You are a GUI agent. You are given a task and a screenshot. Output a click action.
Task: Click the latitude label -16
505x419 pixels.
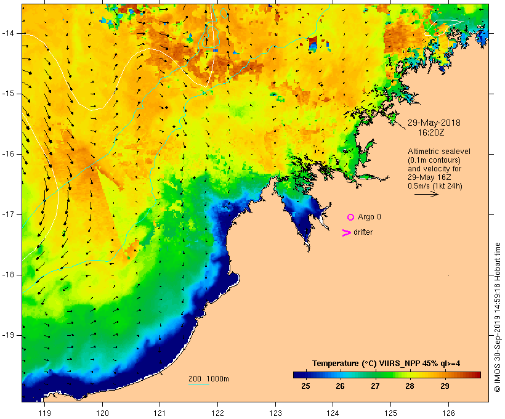click(x=8, y=154)
